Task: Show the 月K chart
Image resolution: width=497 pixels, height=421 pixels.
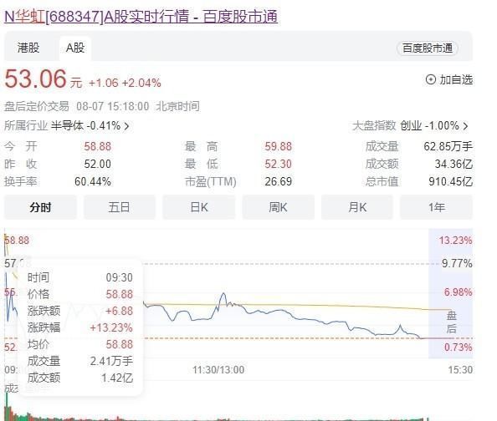Action: click(357, 207)
